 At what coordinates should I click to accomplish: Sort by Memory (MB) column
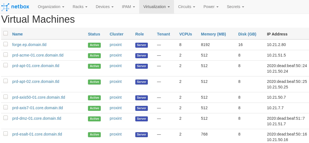pos(213,34)
